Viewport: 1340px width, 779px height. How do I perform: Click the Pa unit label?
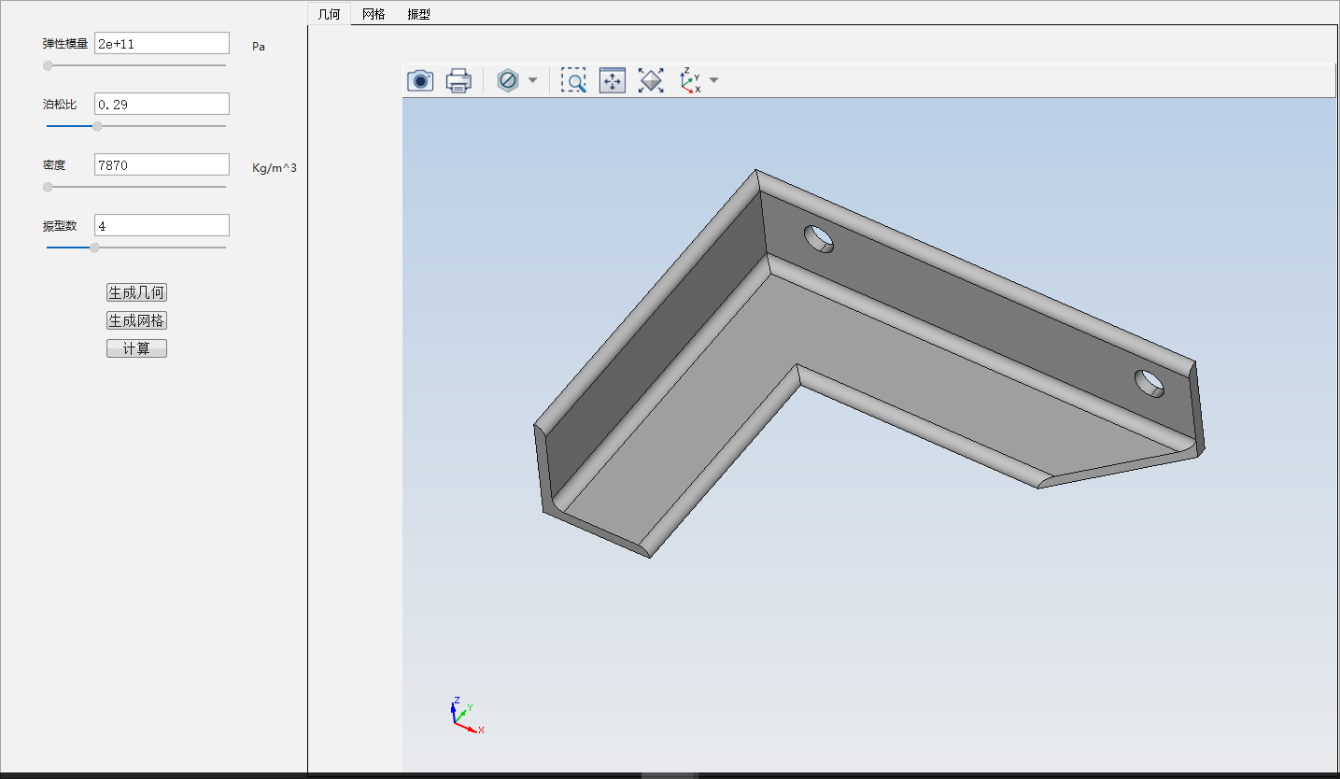(x=259, y=46)
